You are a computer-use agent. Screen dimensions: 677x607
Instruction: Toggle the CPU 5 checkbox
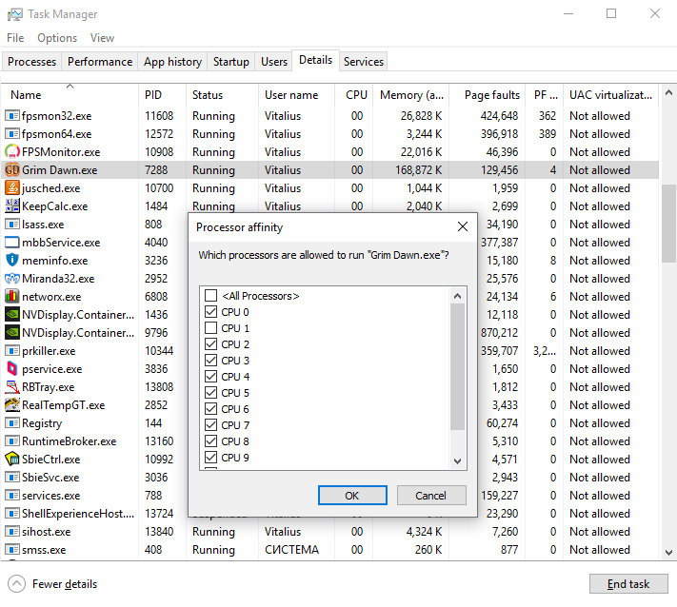pos(210,393)
